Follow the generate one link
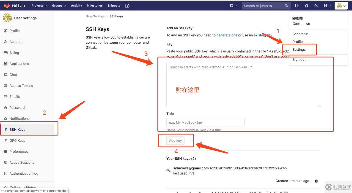This screenshot has width=352, height=193. coord(227,35)
